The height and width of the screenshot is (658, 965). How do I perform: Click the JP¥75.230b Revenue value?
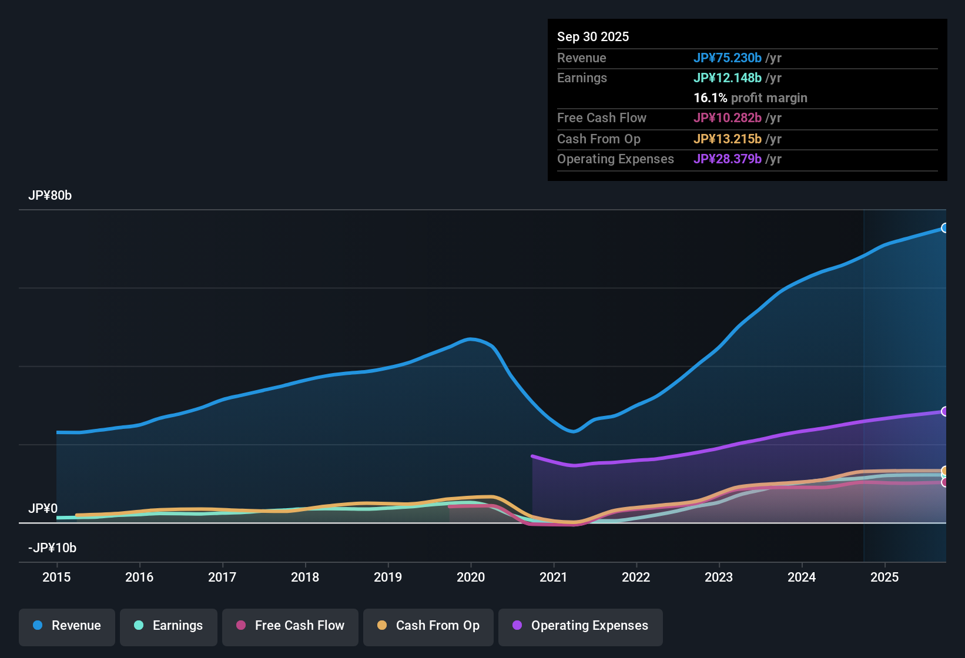[728, 58]
